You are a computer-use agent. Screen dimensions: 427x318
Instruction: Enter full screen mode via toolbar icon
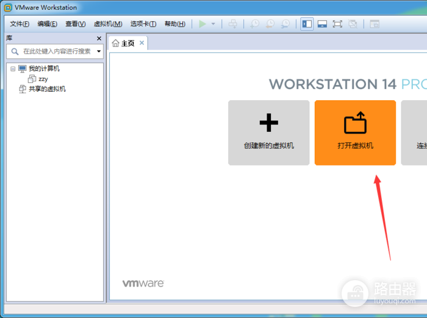click(337, 24)
